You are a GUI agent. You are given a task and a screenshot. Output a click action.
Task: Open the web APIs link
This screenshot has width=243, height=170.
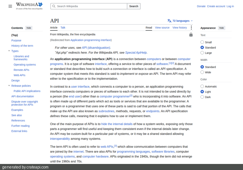click(107, 147)
